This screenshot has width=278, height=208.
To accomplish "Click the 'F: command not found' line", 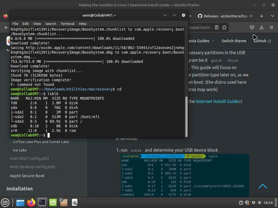I will click(32, 84).
